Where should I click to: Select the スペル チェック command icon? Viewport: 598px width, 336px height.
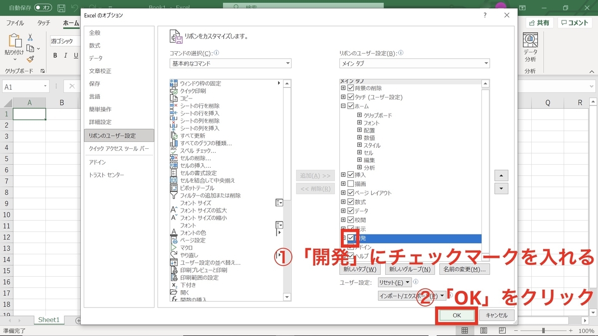[x=174, y=151]
